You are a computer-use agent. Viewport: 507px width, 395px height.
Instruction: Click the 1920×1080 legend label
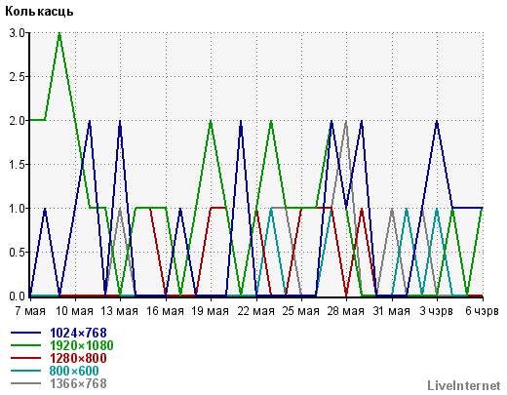point(82,345)
